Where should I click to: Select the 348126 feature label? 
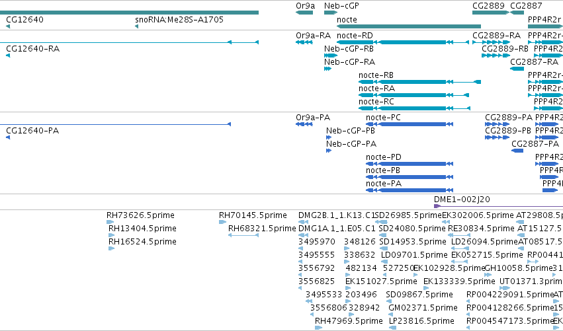pyautogui.click(x=359, y=242)
